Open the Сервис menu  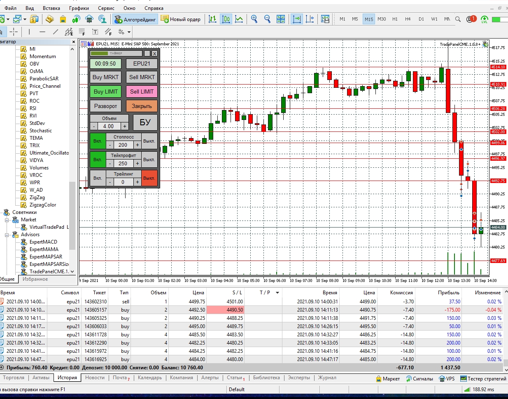click(106, 8)
